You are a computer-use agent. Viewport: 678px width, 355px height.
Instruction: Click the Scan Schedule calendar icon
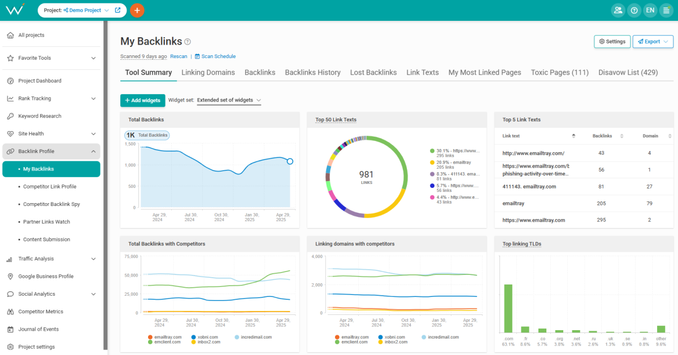pos(197,56)
